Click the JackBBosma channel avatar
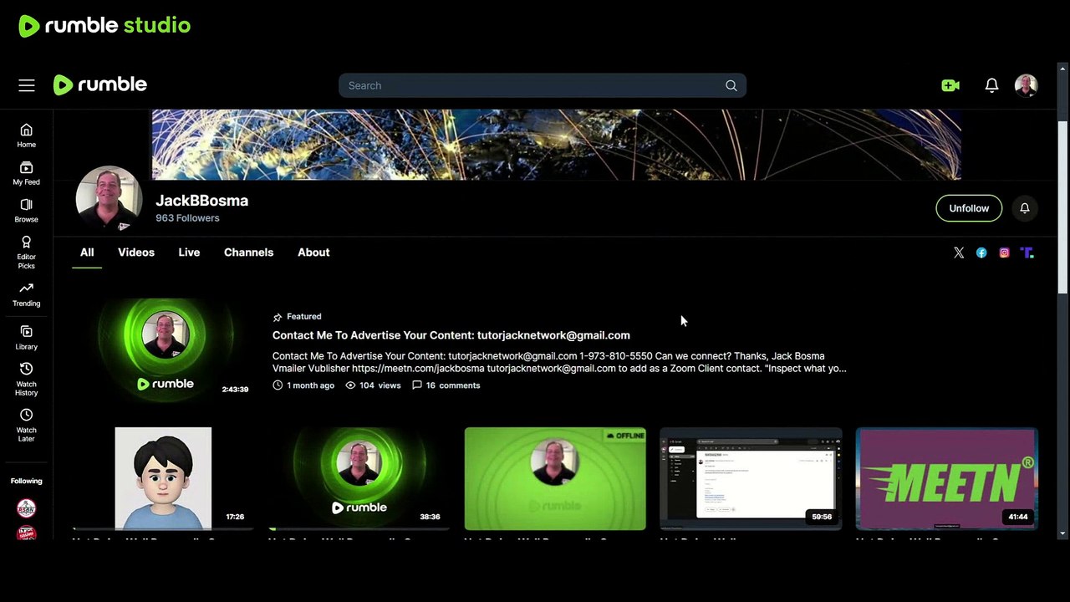 [x=109, y=198]
